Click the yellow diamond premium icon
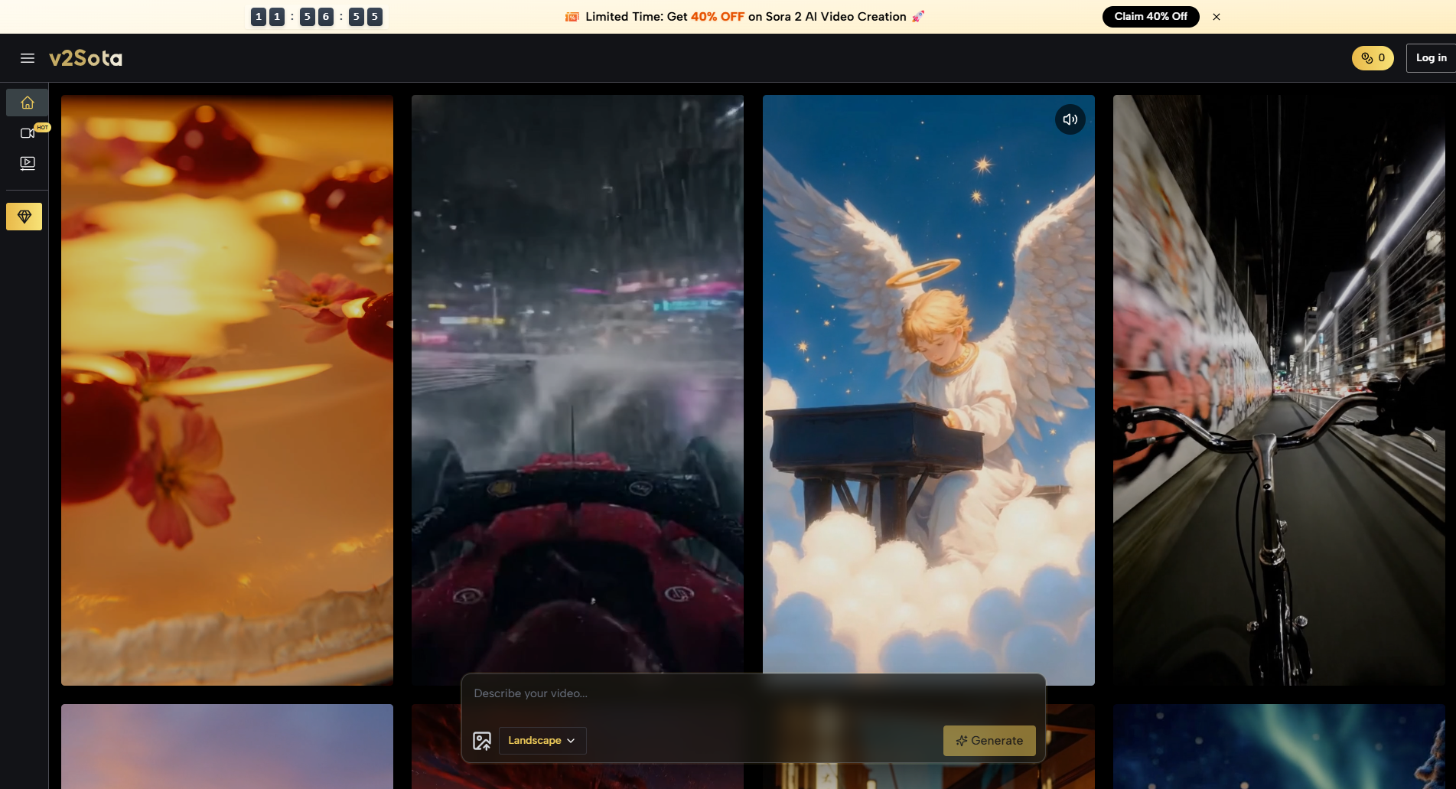Viewport: 1456px width, 789px height. [24, 217]
